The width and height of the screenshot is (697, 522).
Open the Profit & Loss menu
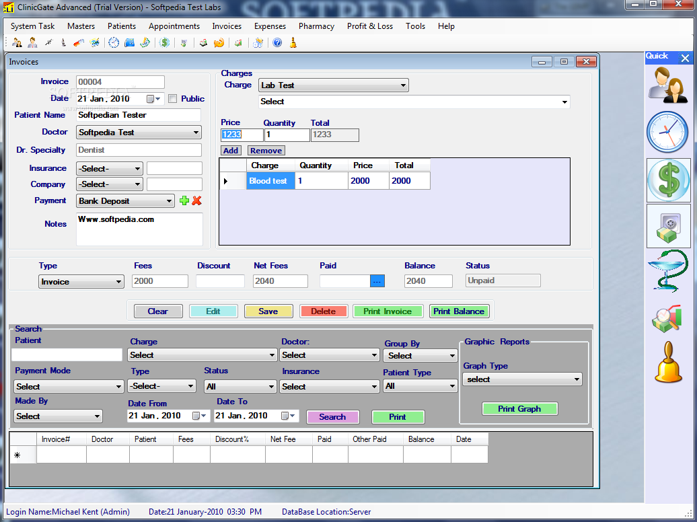pos(370,26)
